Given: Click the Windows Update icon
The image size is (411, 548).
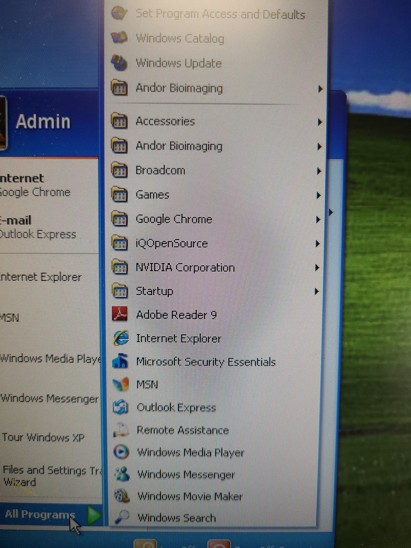Looking at the screenshot, I should pyautogui.click(x=119, y=63).
